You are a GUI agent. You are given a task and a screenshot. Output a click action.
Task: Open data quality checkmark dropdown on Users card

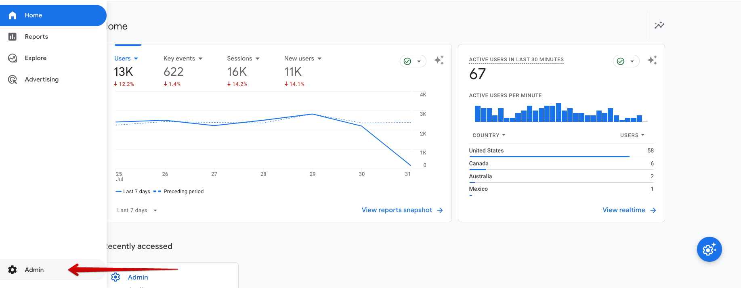[413, 61]
